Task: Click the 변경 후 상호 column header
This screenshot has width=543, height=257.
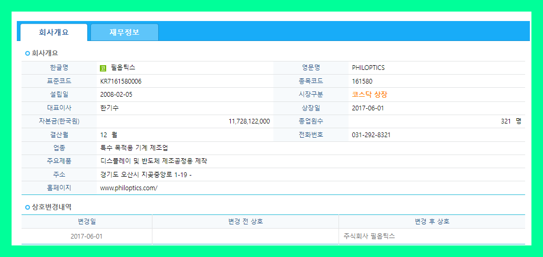Action: [432, 221]
